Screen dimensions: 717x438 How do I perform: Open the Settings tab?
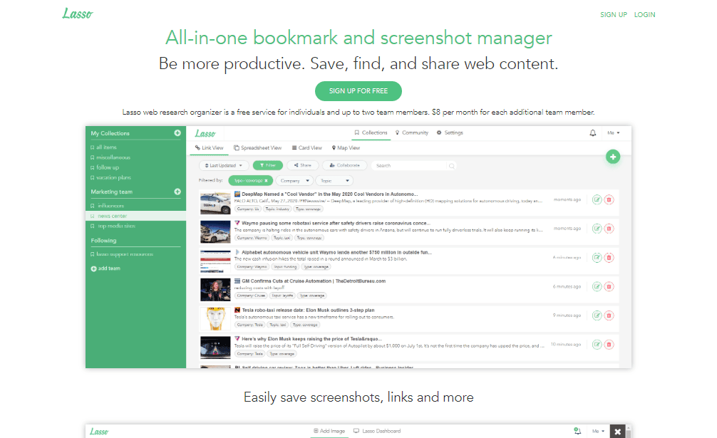pyautogui.click(x=450, y=133)
